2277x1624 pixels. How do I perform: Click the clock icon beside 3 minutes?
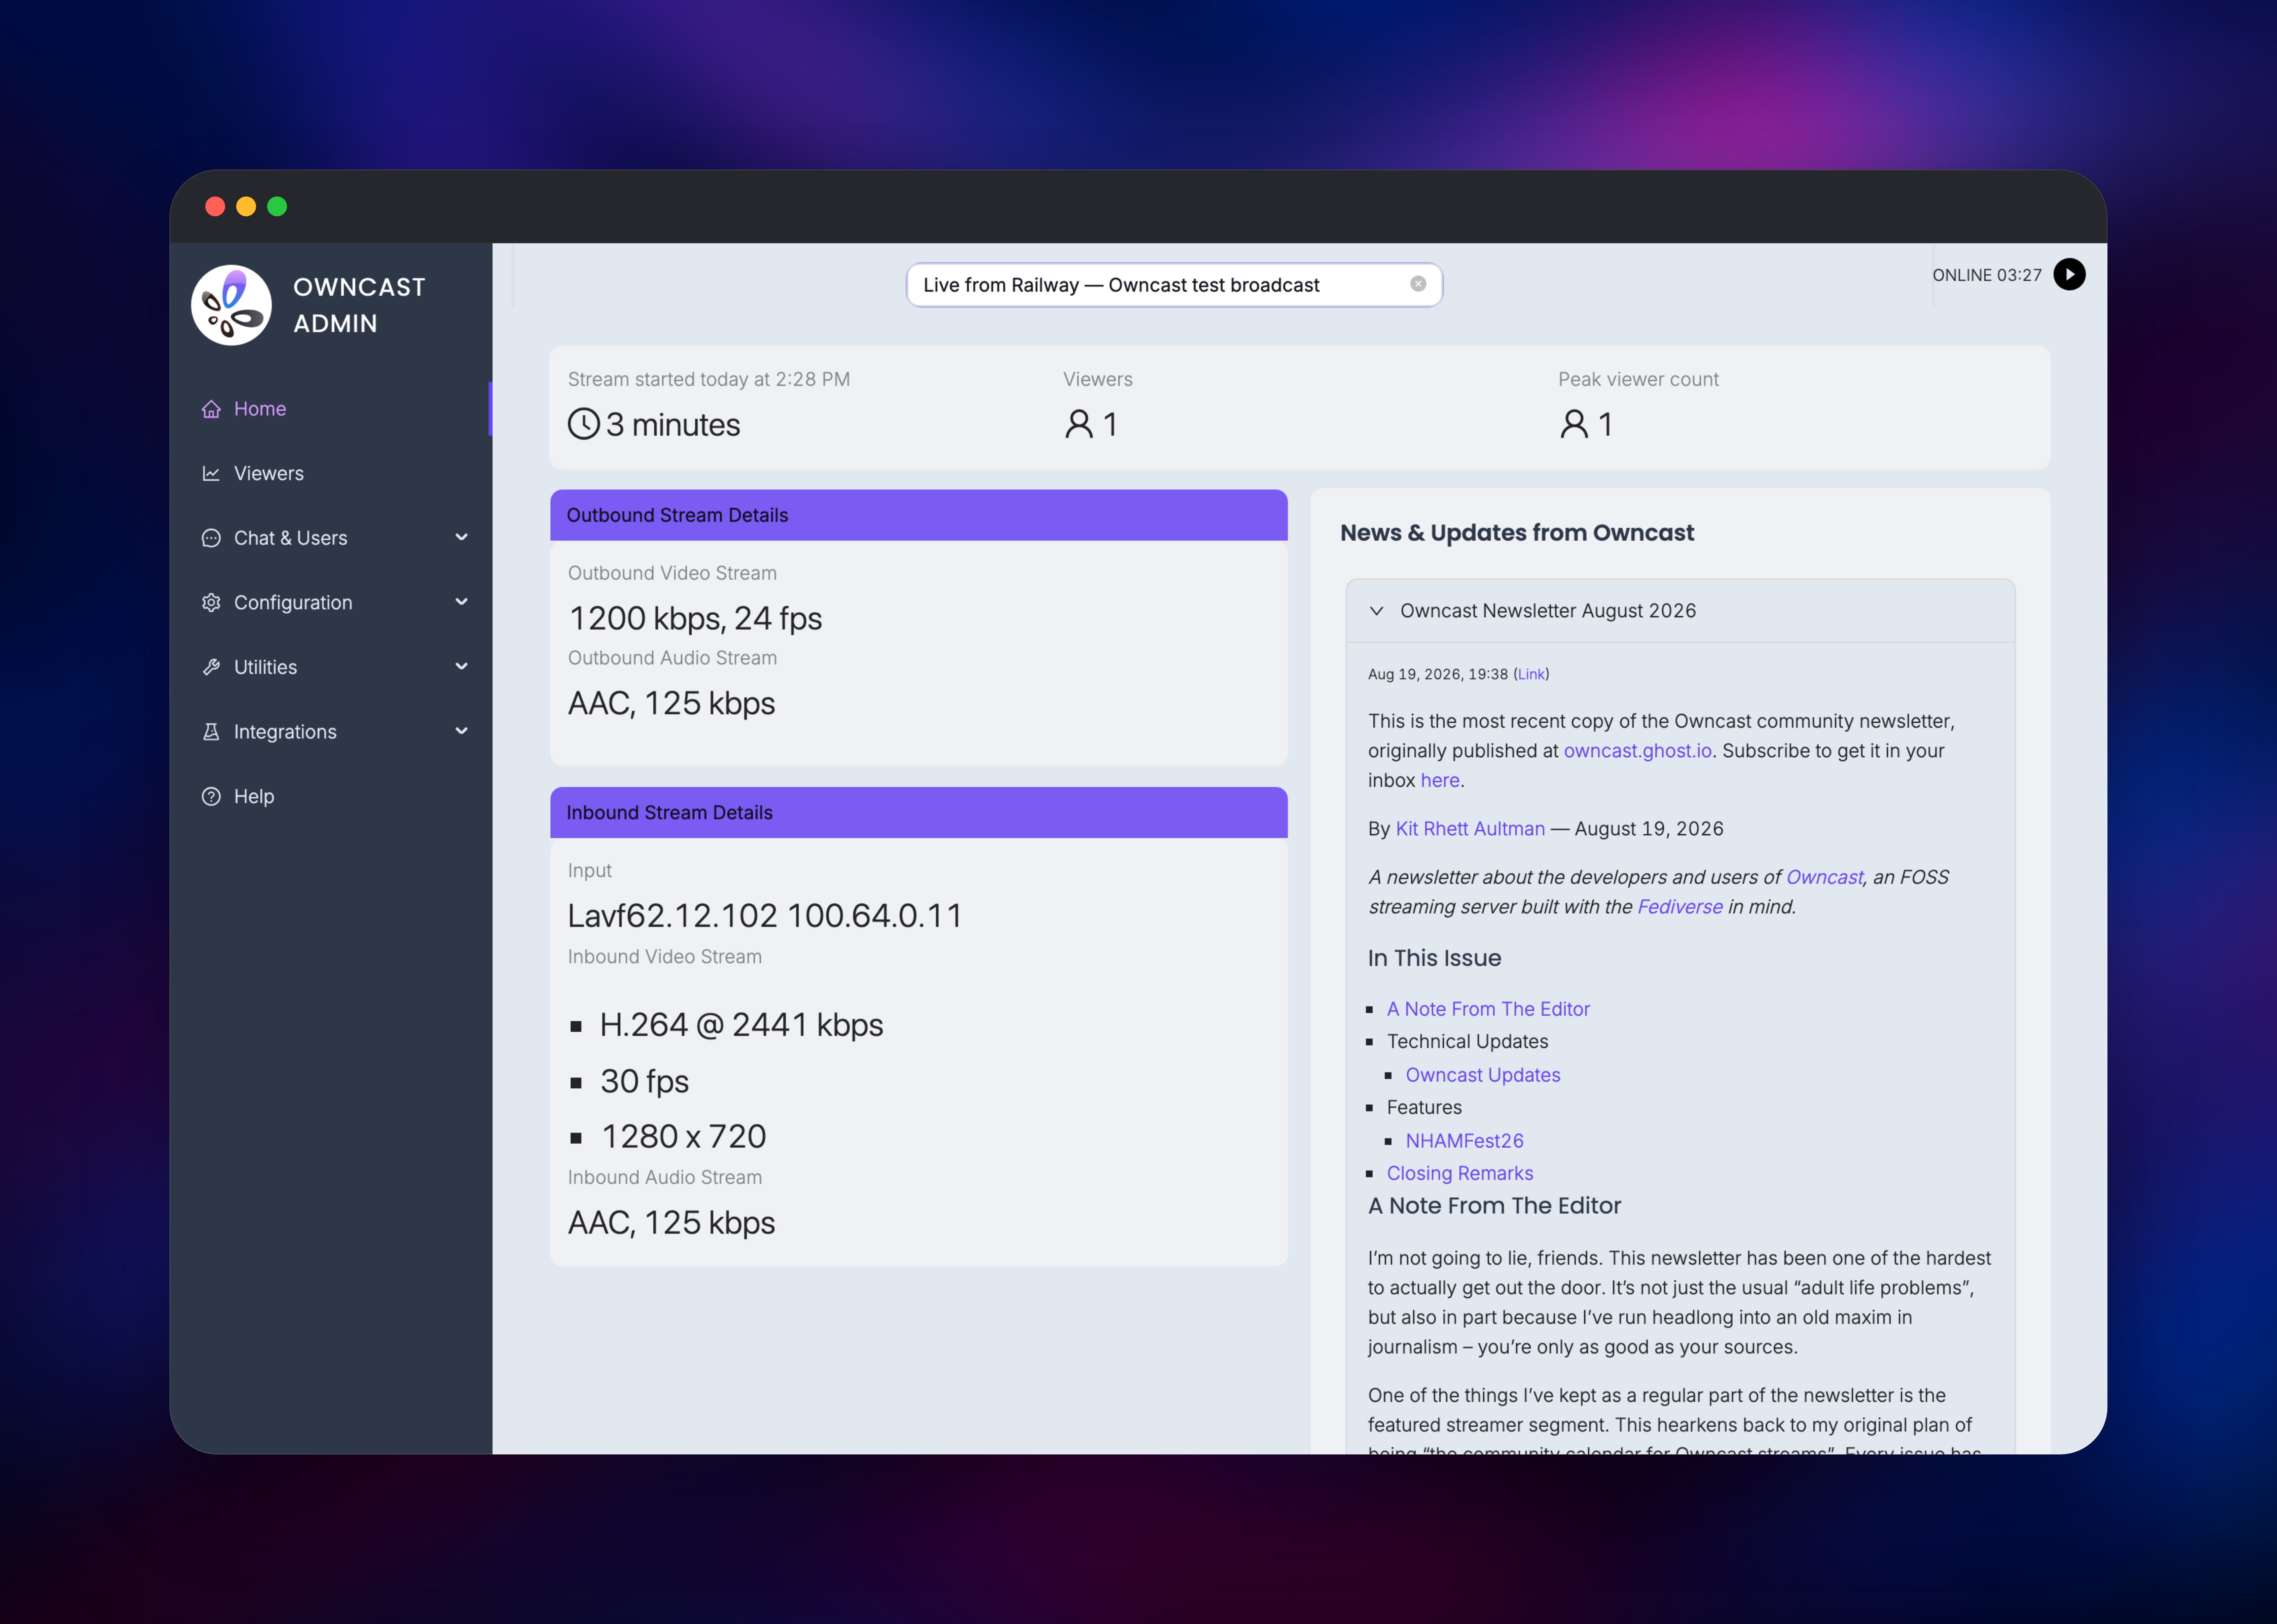pyautogui.click(x=584, y=424)
